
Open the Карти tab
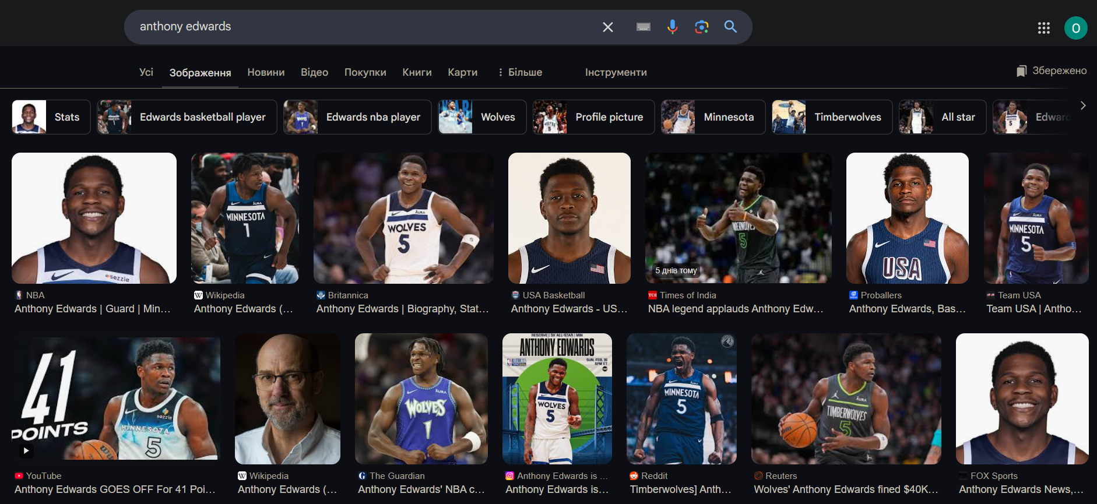[x=462, y=72]
